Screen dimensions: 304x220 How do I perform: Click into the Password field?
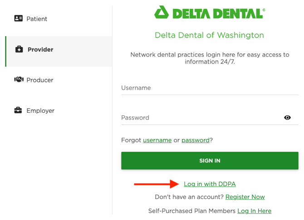[200, 118]
